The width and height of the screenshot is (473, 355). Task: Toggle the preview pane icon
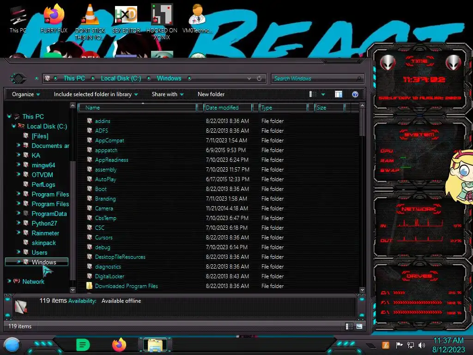[339, 94]
